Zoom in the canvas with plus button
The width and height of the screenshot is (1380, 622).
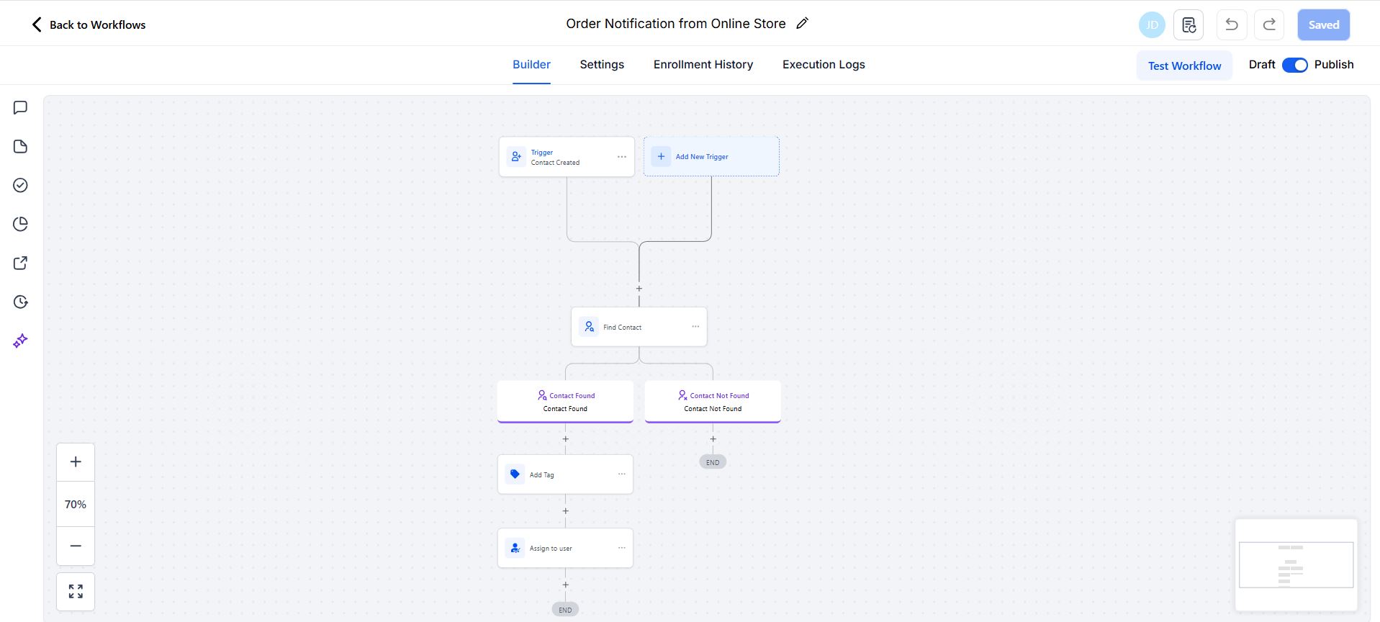[76, 462]
